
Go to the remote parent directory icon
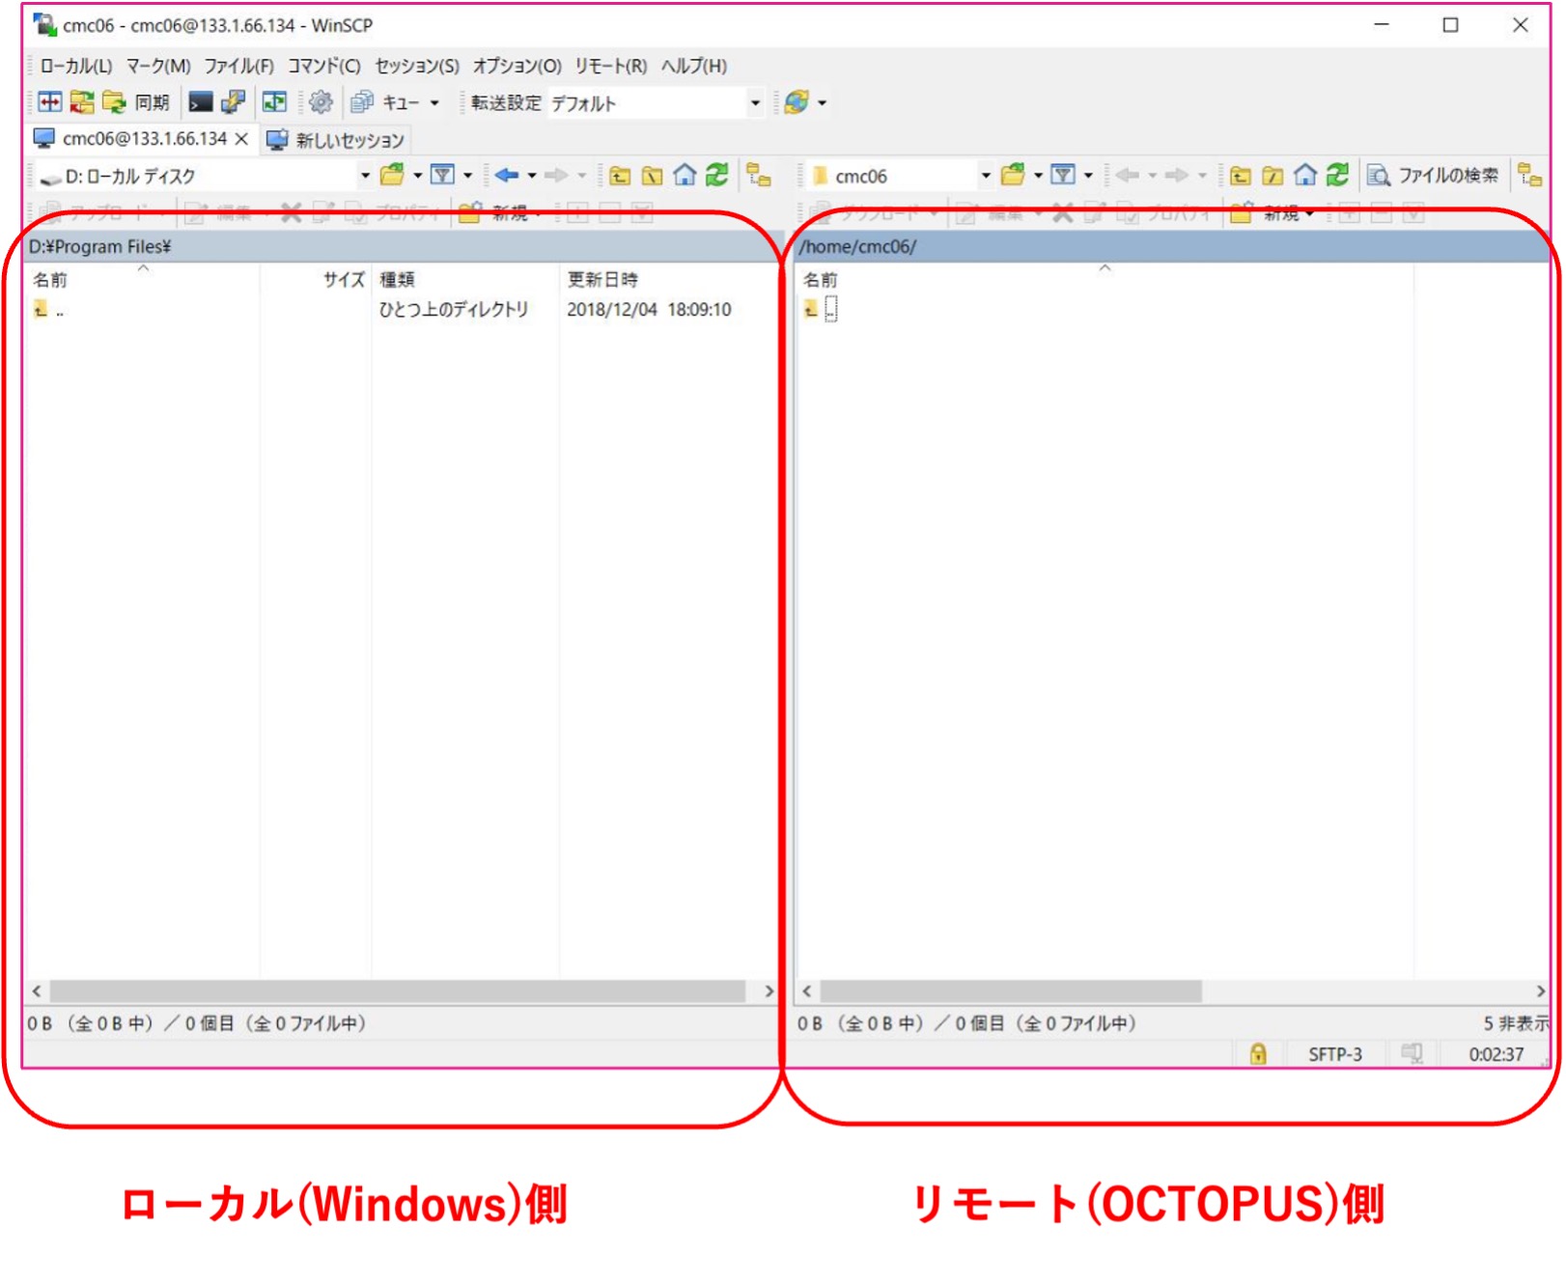(1241, 175)
